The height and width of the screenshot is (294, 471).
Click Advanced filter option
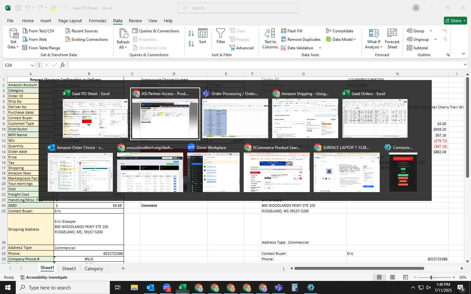click(242, 48)
